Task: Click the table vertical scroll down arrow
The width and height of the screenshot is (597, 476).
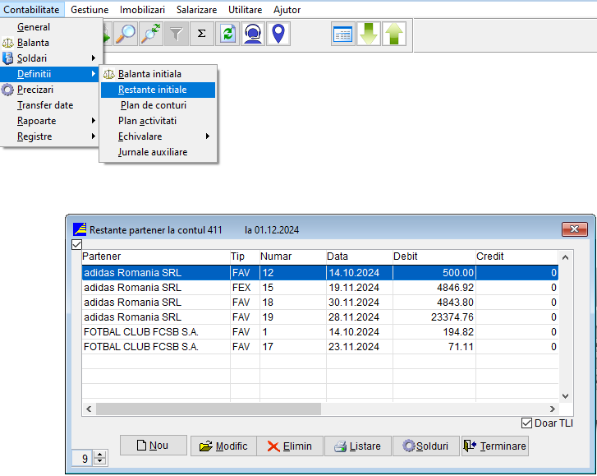Action: pyautogui.click(x=566, y=396)
